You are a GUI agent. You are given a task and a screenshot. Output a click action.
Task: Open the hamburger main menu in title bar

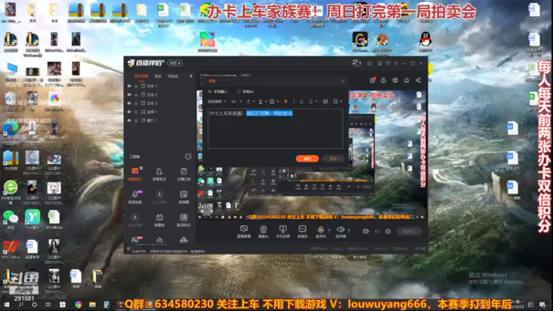396,63
